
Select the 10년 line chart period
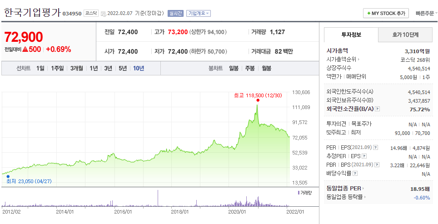coord(139,68)
